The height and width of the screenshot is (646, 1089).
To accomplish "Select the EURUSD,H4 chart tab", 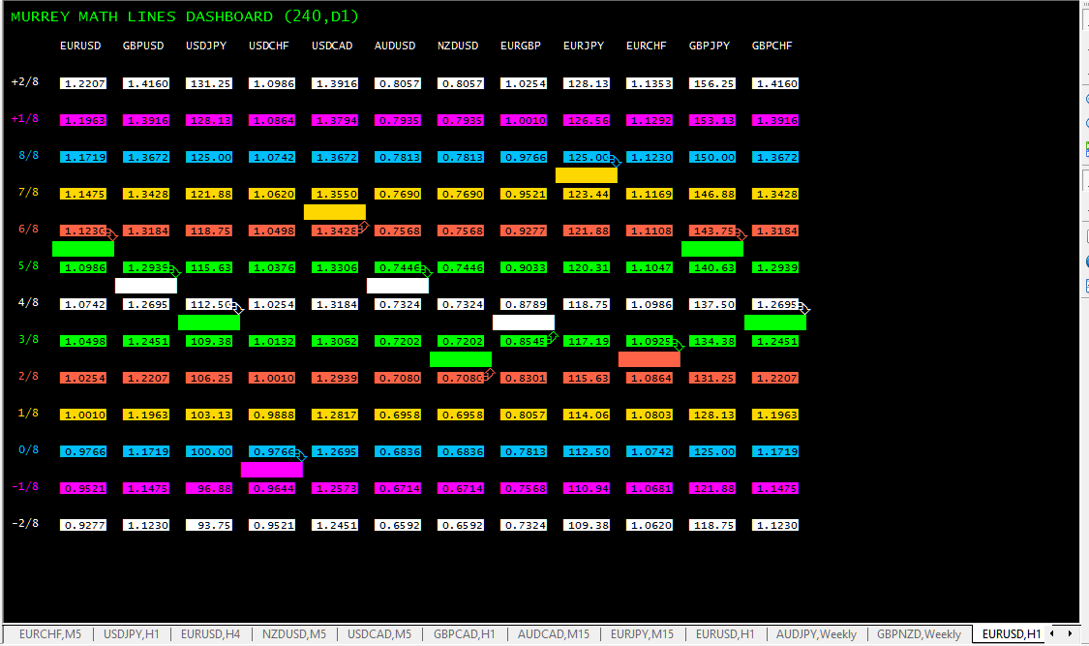I will [210, 634].
